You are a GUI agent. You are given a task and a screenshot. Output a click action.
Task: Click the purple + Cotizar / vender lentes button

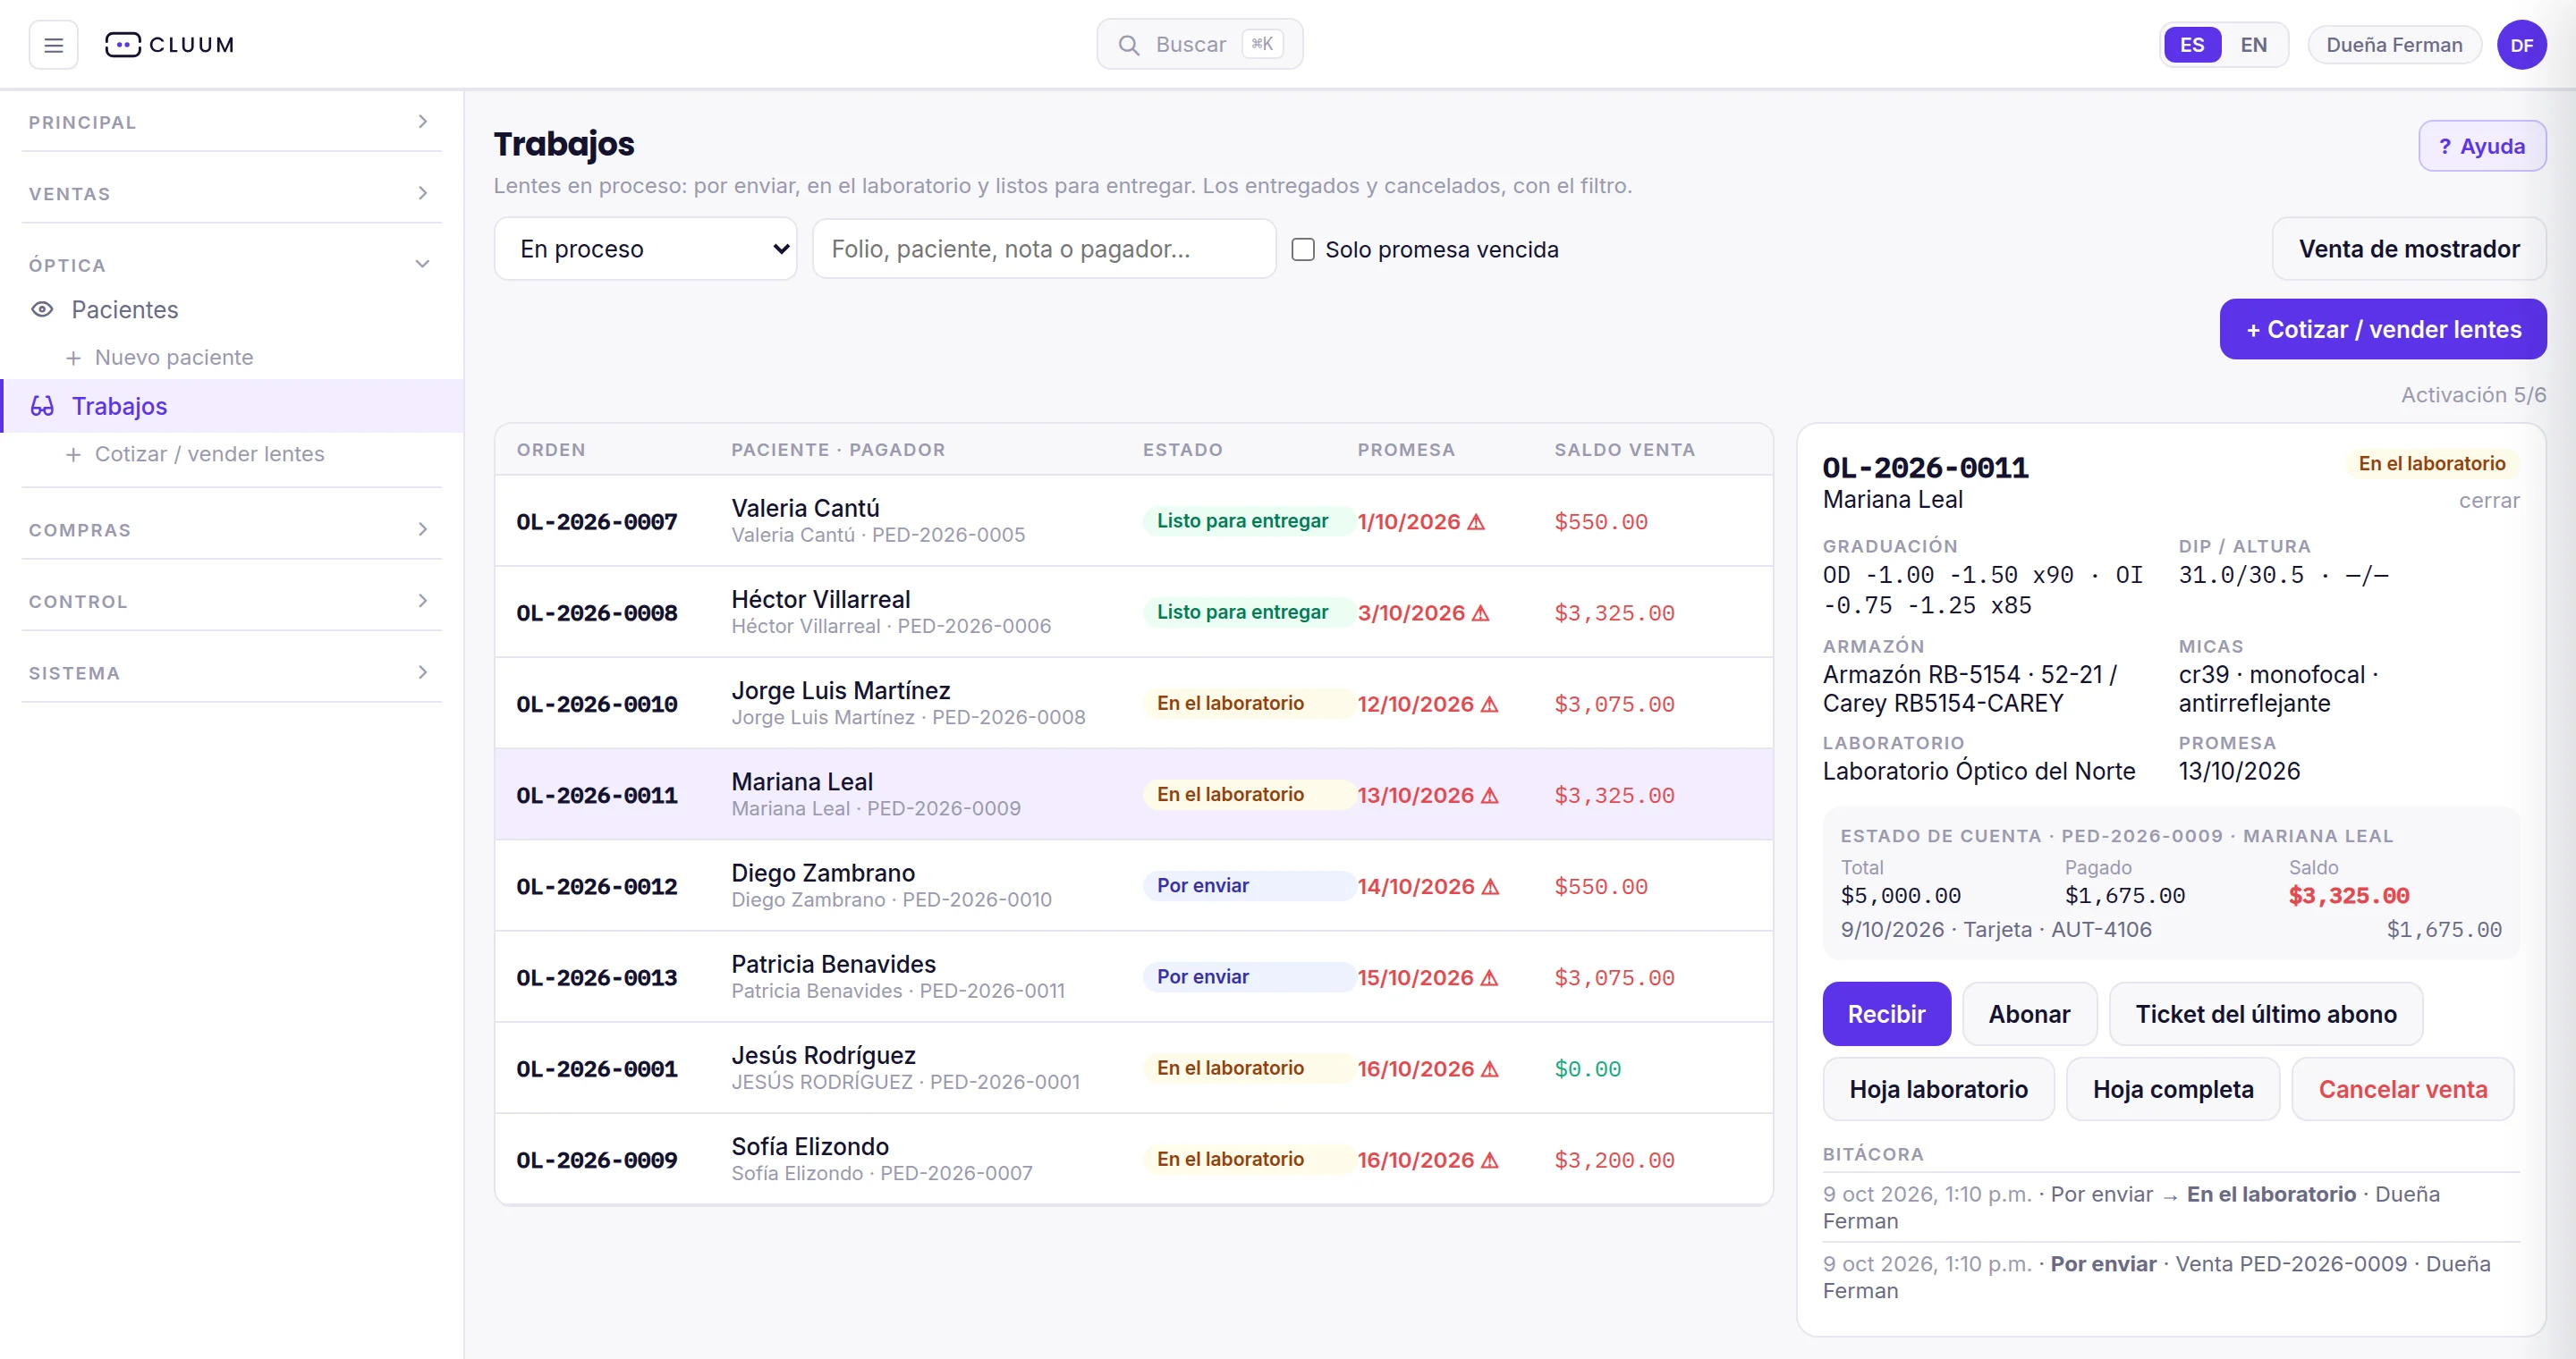tap(2382, 330)
